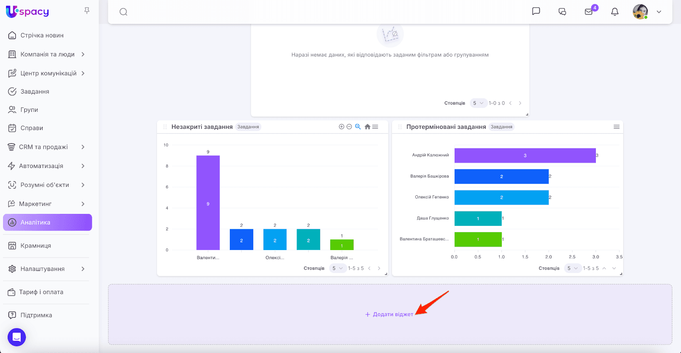The image size is (681, 353).
Task: Click Даша Глущенко's teal bar
Action: point(478,219)
